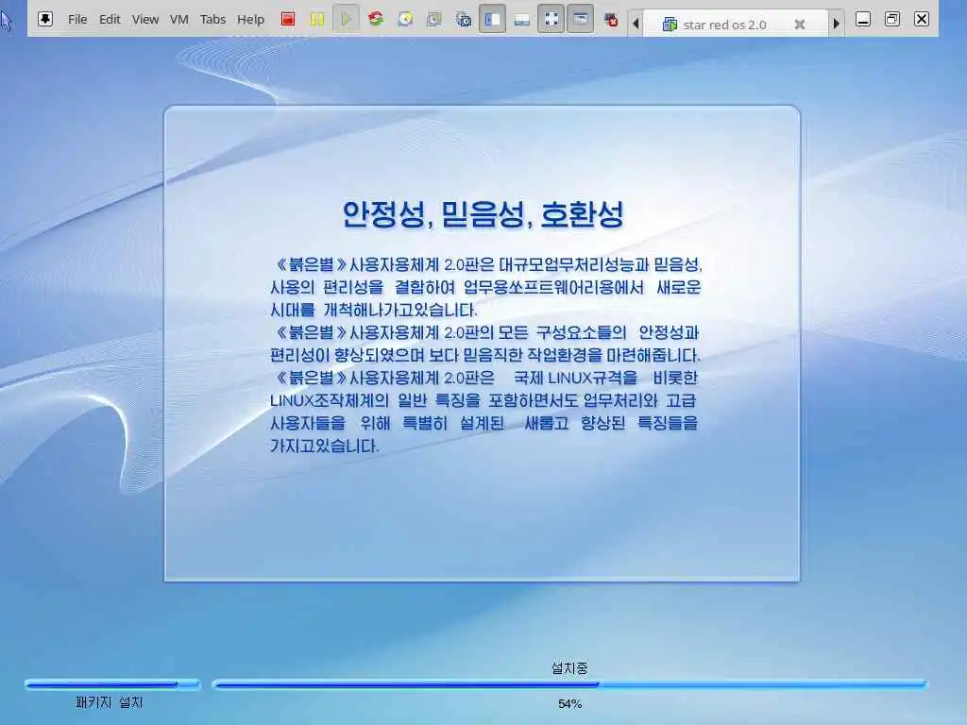This screenshot has width=967, height=725.
Task: Open the Edit menu
Action: (x=110, y=19)
